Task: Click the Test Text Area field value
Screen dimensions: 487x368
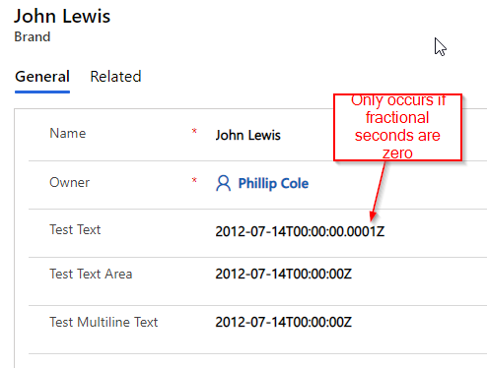Action: 284,274
